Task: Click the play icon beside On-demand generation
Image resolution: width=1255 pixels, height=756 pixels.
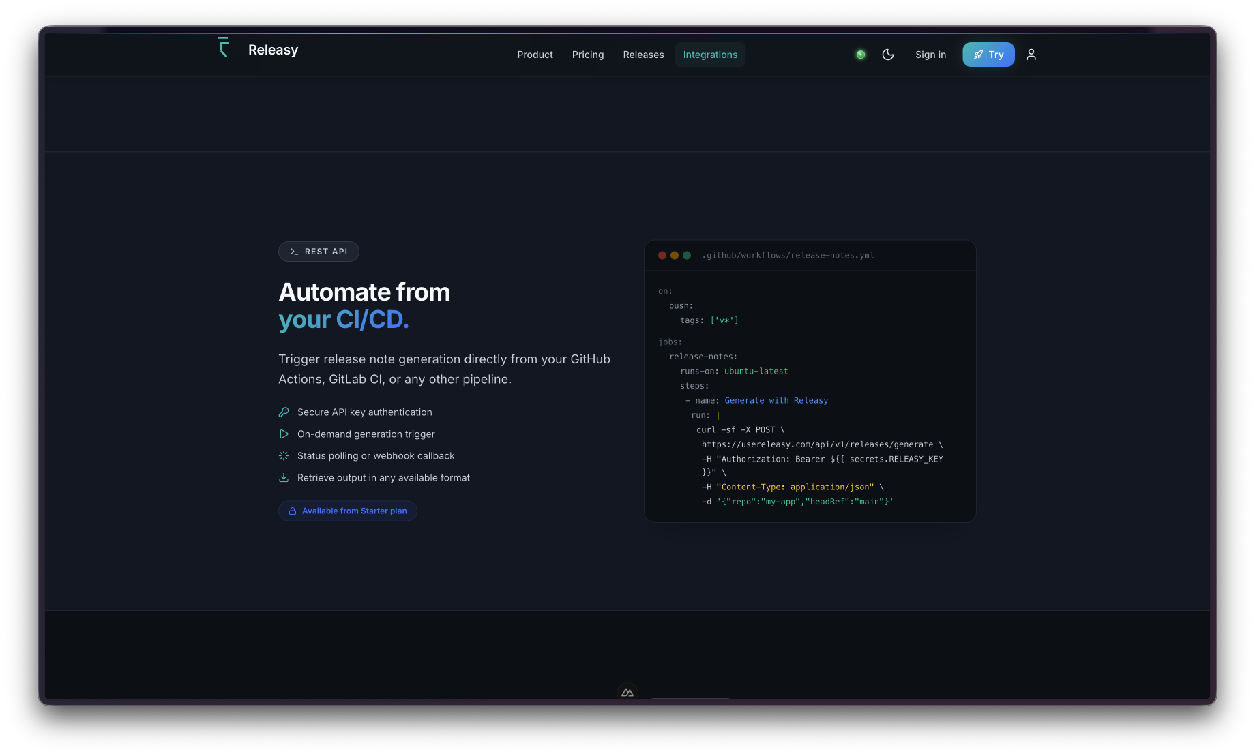Action: point(284,434)
